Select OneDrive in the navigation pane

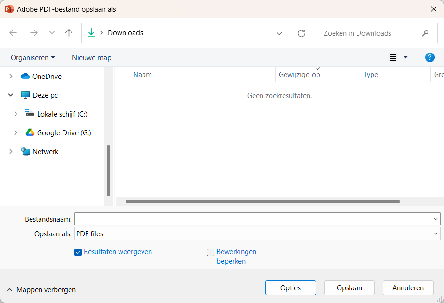(x=47, y=77)
